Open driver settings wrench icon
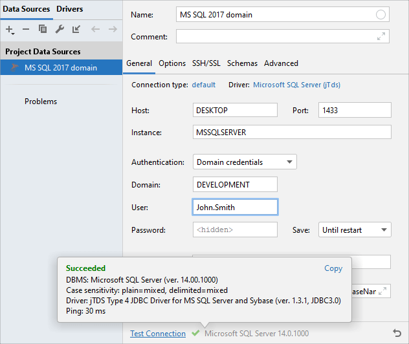 [60, 30]
